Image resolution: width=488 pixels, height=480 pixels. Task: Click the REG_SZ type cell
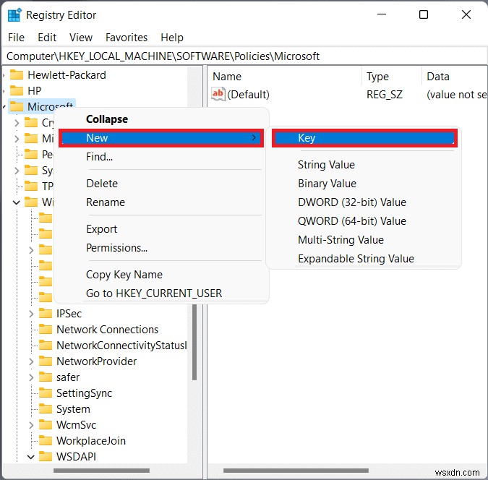[x=385, y=94]
